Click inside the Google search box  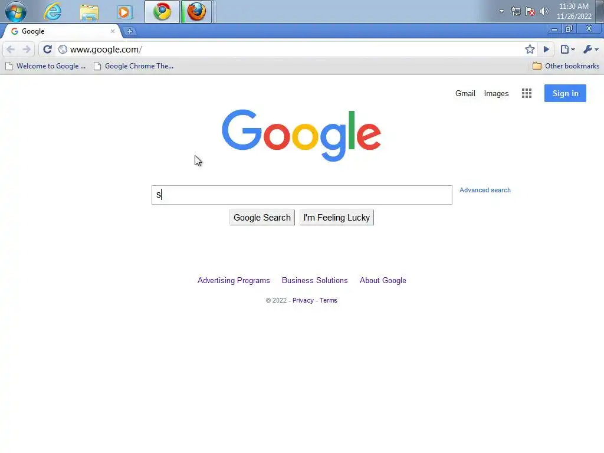click(301, 195)
